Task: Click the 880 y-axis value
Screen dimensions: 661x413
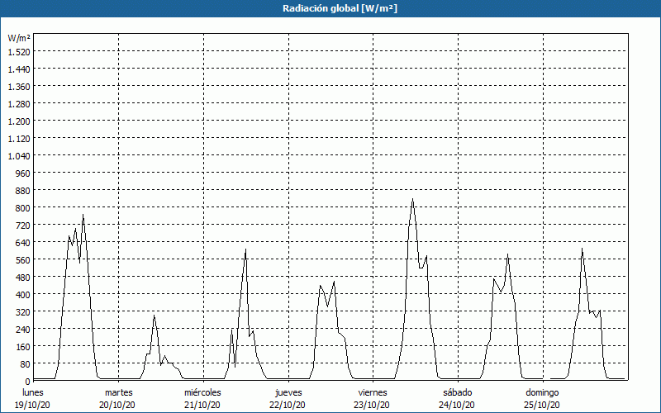Action: [x=23, y=191]
